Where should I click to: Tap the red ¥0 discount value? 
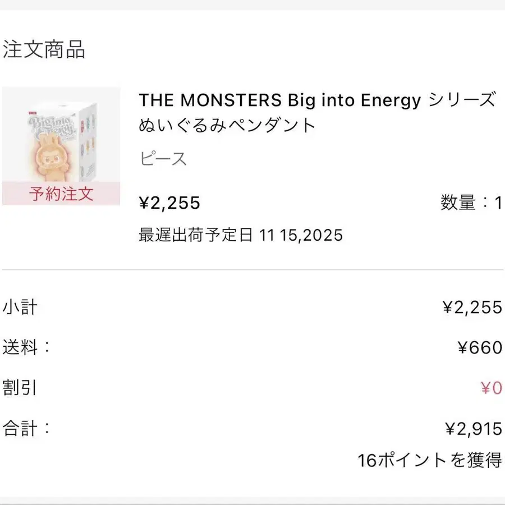pyautogui.click(x=490, y=388)
